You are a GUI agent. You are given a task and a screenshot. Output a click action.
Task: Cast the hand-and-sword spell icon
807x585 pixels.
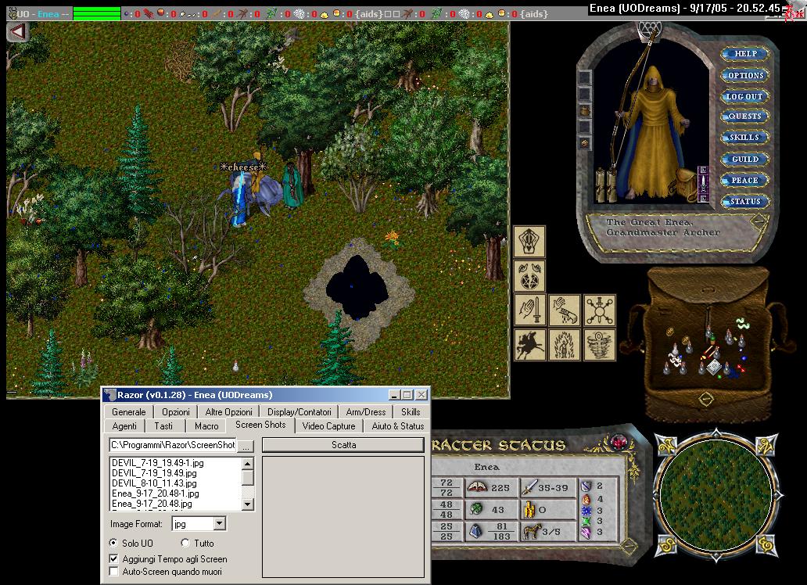pos(529,310)
